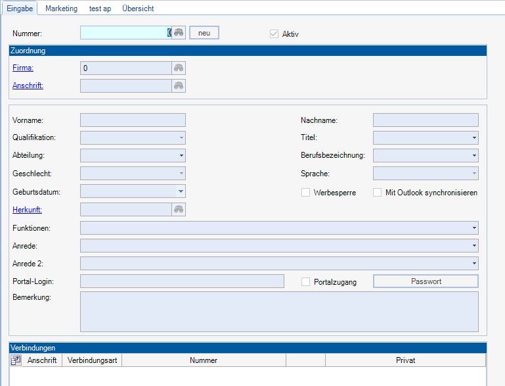The image size is (505, 386).
Task: Expand the Titel dropdown list
Action: click(474, 138)
